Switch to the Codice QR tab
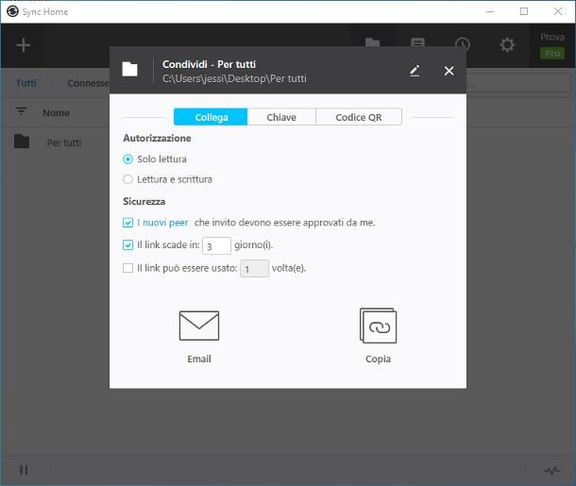The height and width of the screenshot is (486, 576). (x=358, y=117)
